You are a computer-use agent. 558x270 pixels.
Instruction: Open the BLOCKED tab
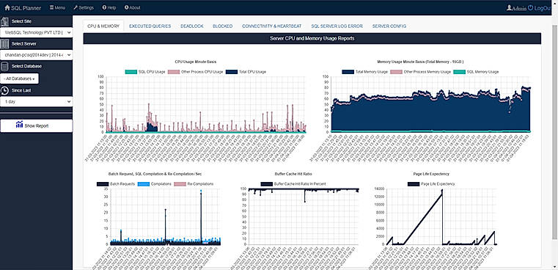pos(222,26)
